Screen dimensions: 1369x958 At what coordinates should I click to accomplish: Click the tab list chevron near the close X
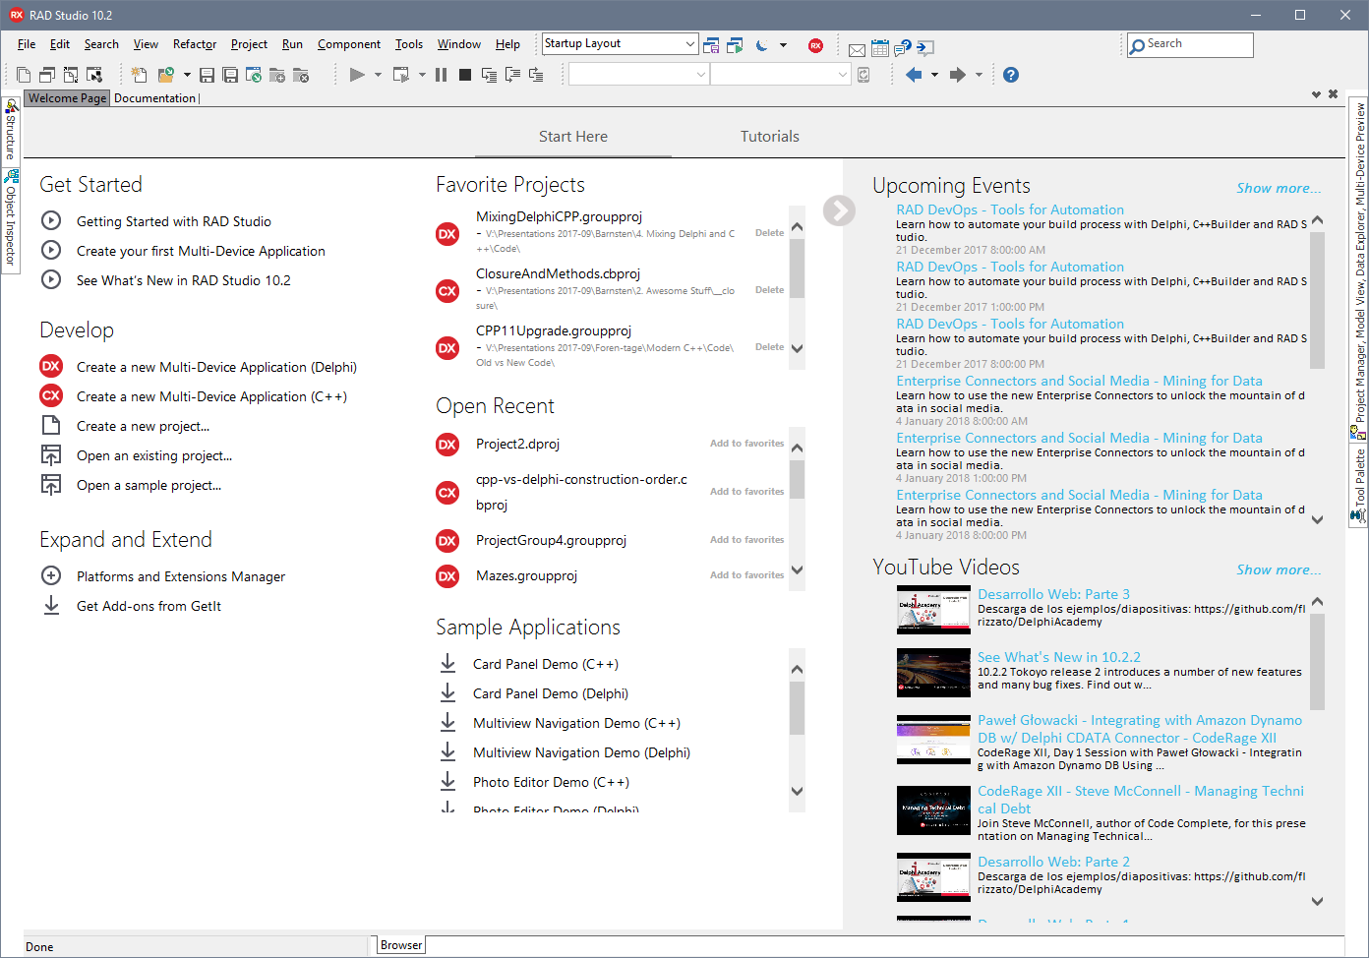click(x=1316, y=94)
